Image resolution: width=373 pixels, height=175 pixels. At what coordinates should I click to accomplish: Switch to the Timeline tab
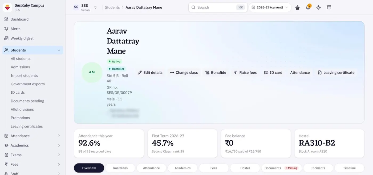click(349, 168)
